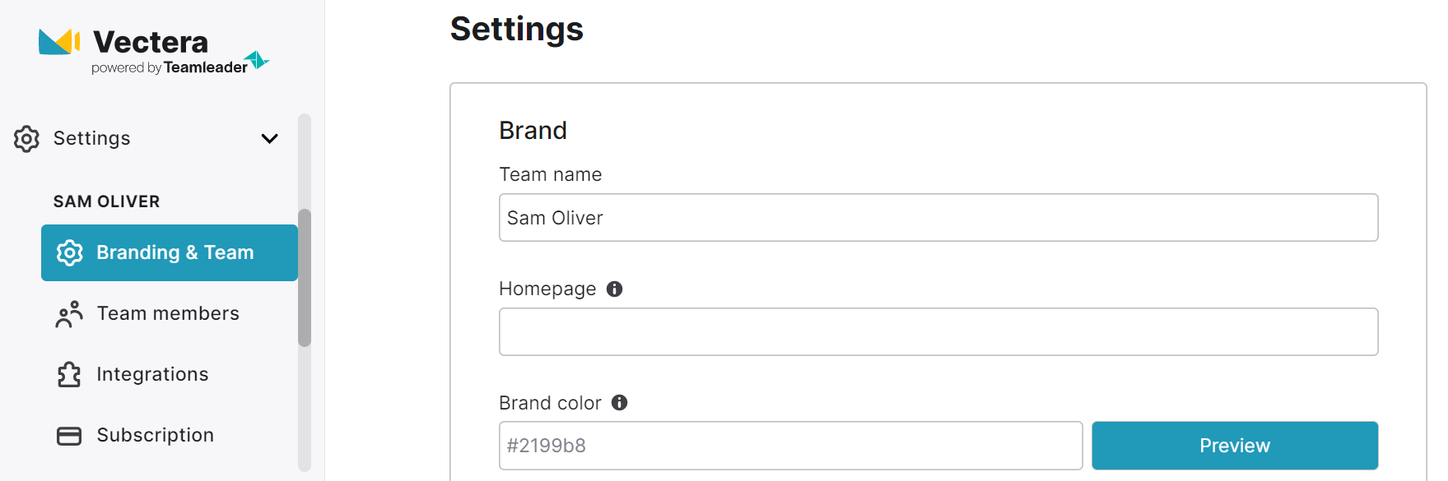
Task: Open the Team members page
Action: click(x=170, y=313)
